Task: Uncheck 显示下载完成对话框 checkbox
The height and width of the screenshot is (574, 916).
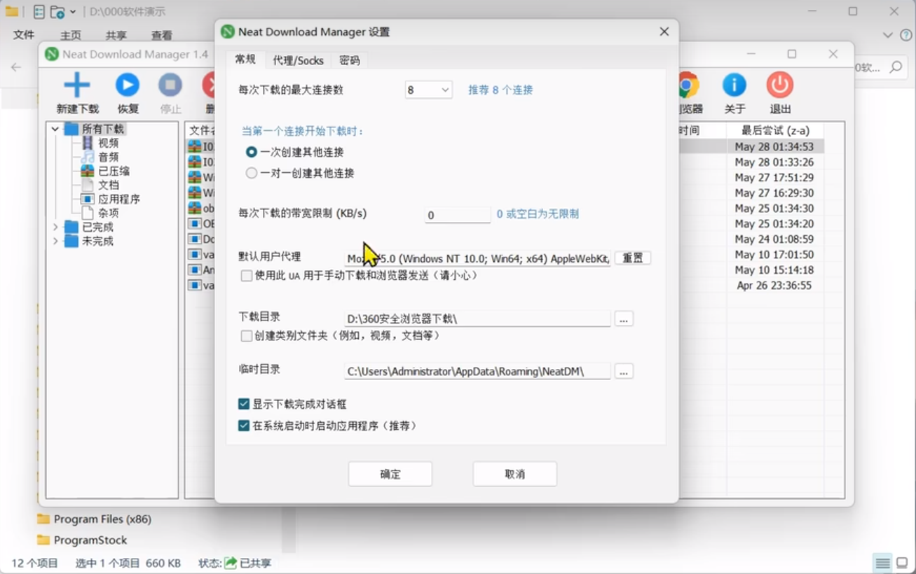Action: click(244, 404)
